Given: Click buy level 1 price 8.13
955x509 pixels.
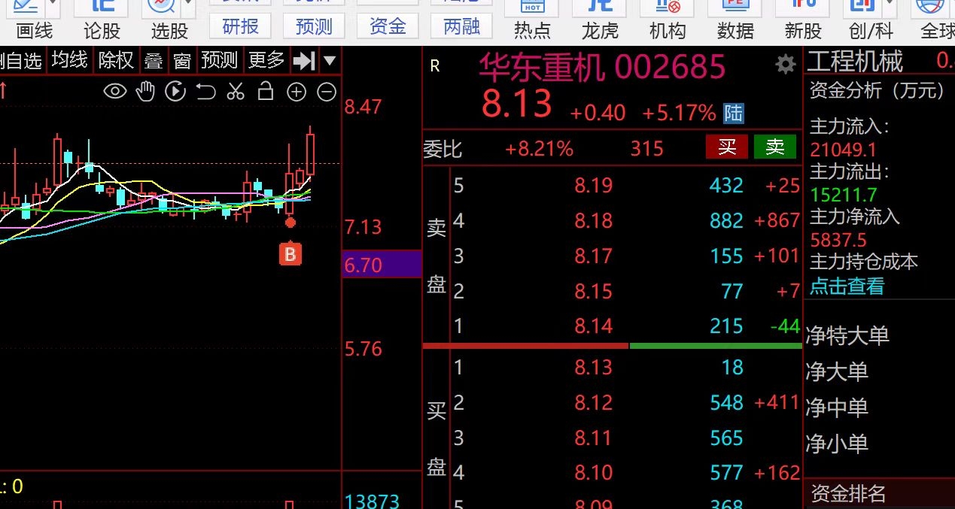Looking at the screenshot, I should click(594, 367).
